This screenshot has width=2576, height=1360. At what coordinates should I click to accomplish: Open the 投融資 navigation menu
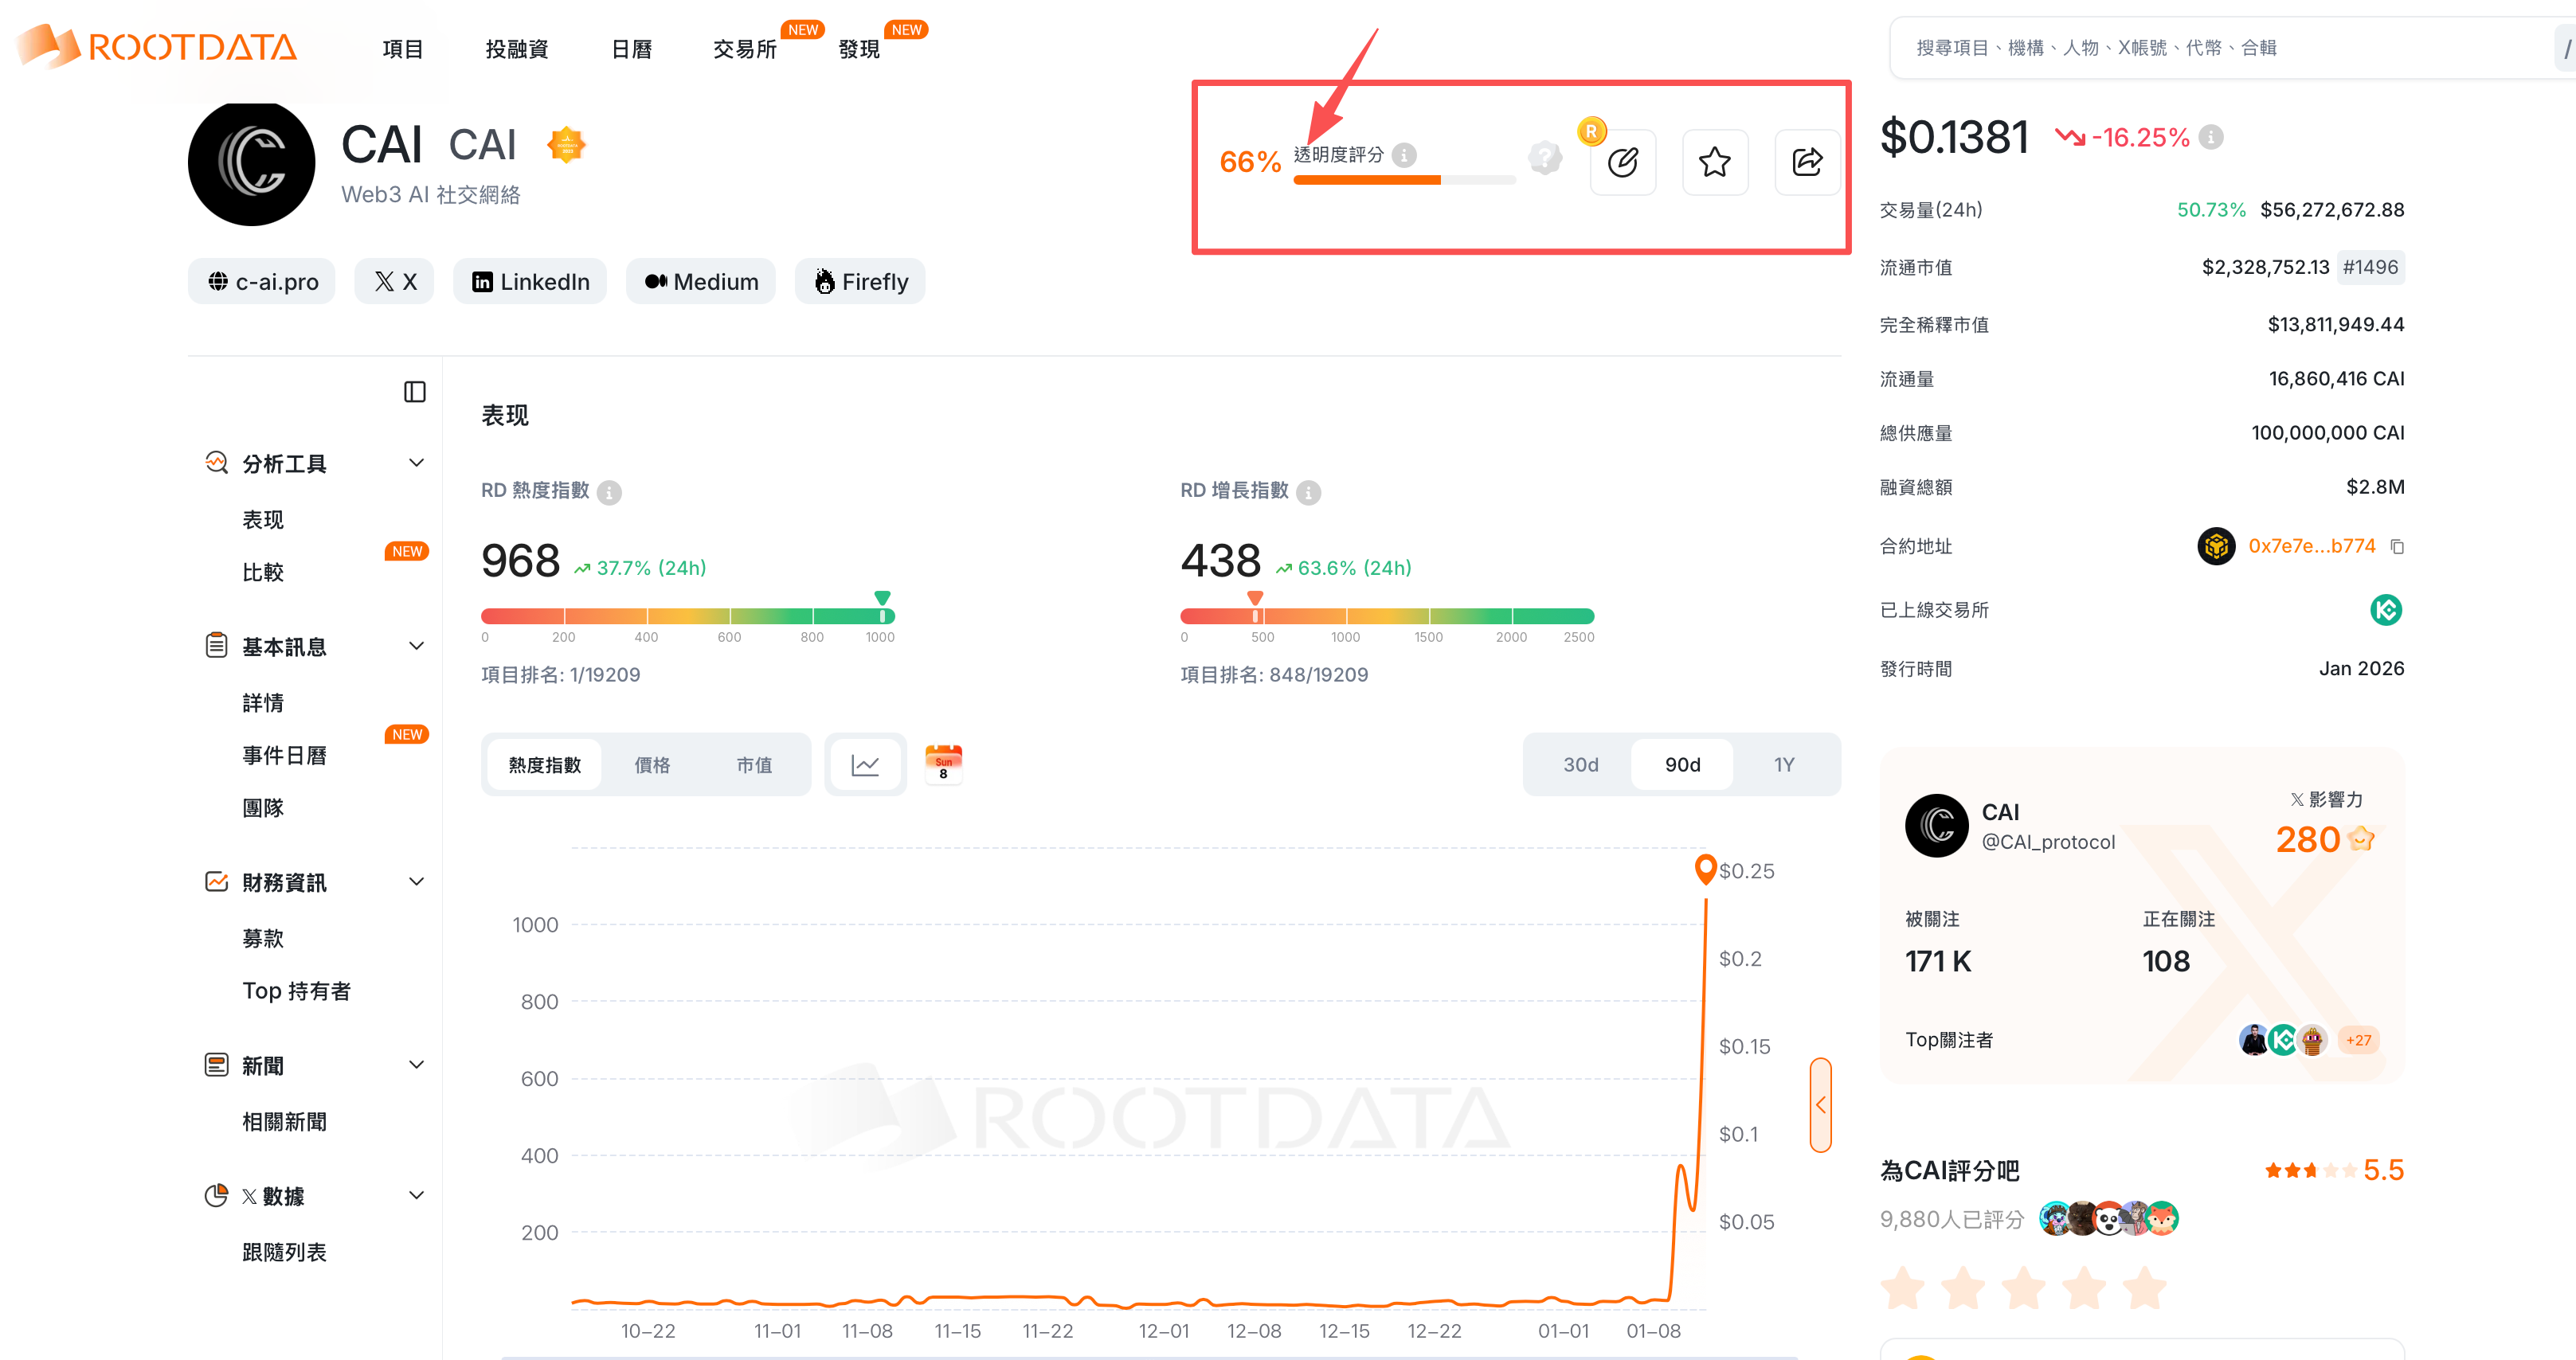point(516,49)
